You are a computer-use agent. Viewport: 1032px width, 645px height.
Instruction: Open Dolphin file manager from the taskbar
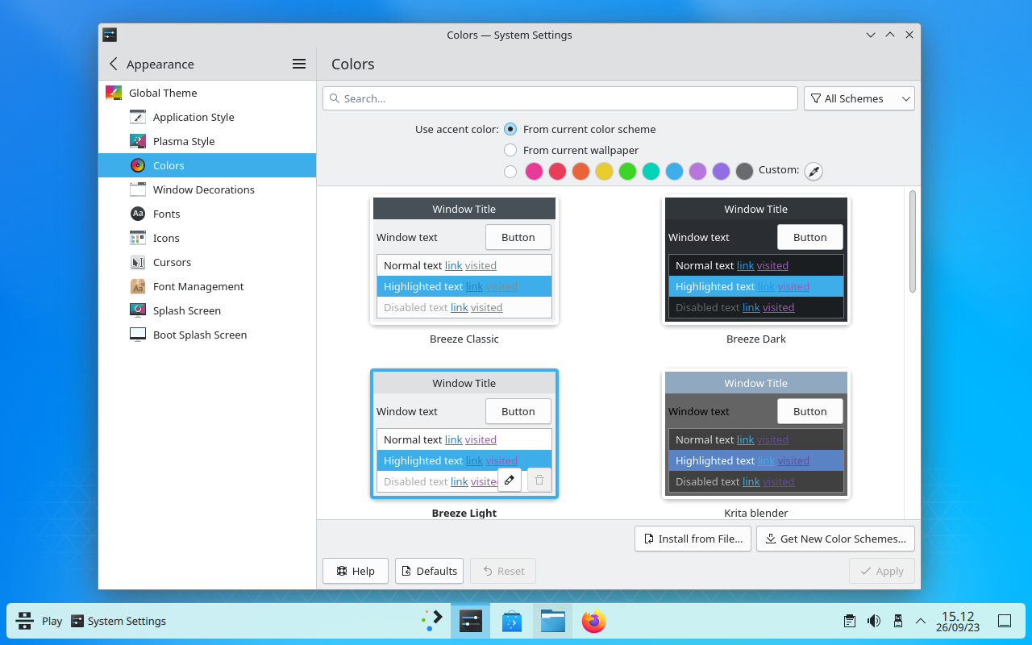click(552, 621)
